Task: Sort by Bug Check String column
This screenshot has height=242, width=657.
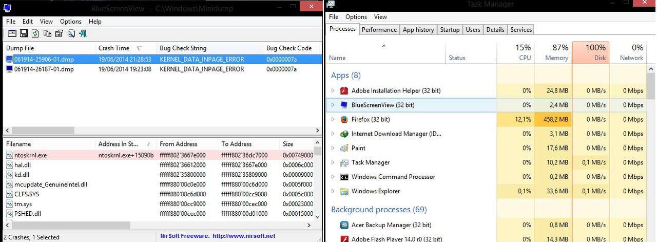Action: click(209, 48)
